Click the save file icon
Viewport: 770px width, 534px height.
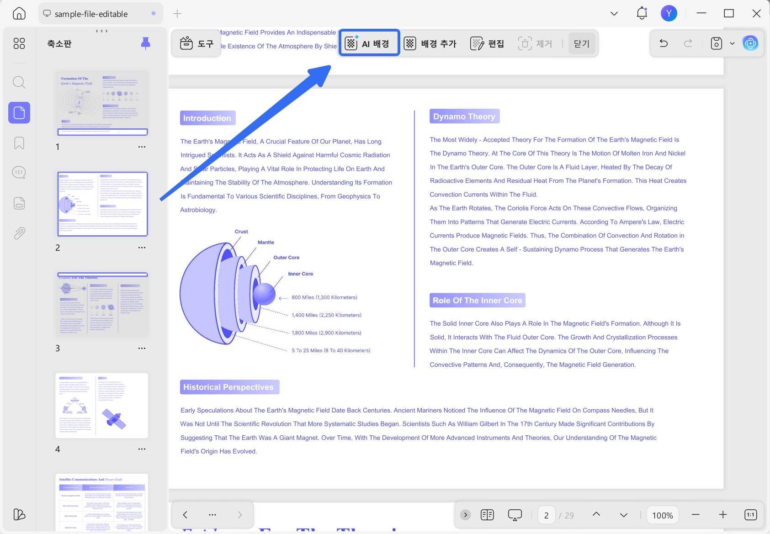(716, 43)
